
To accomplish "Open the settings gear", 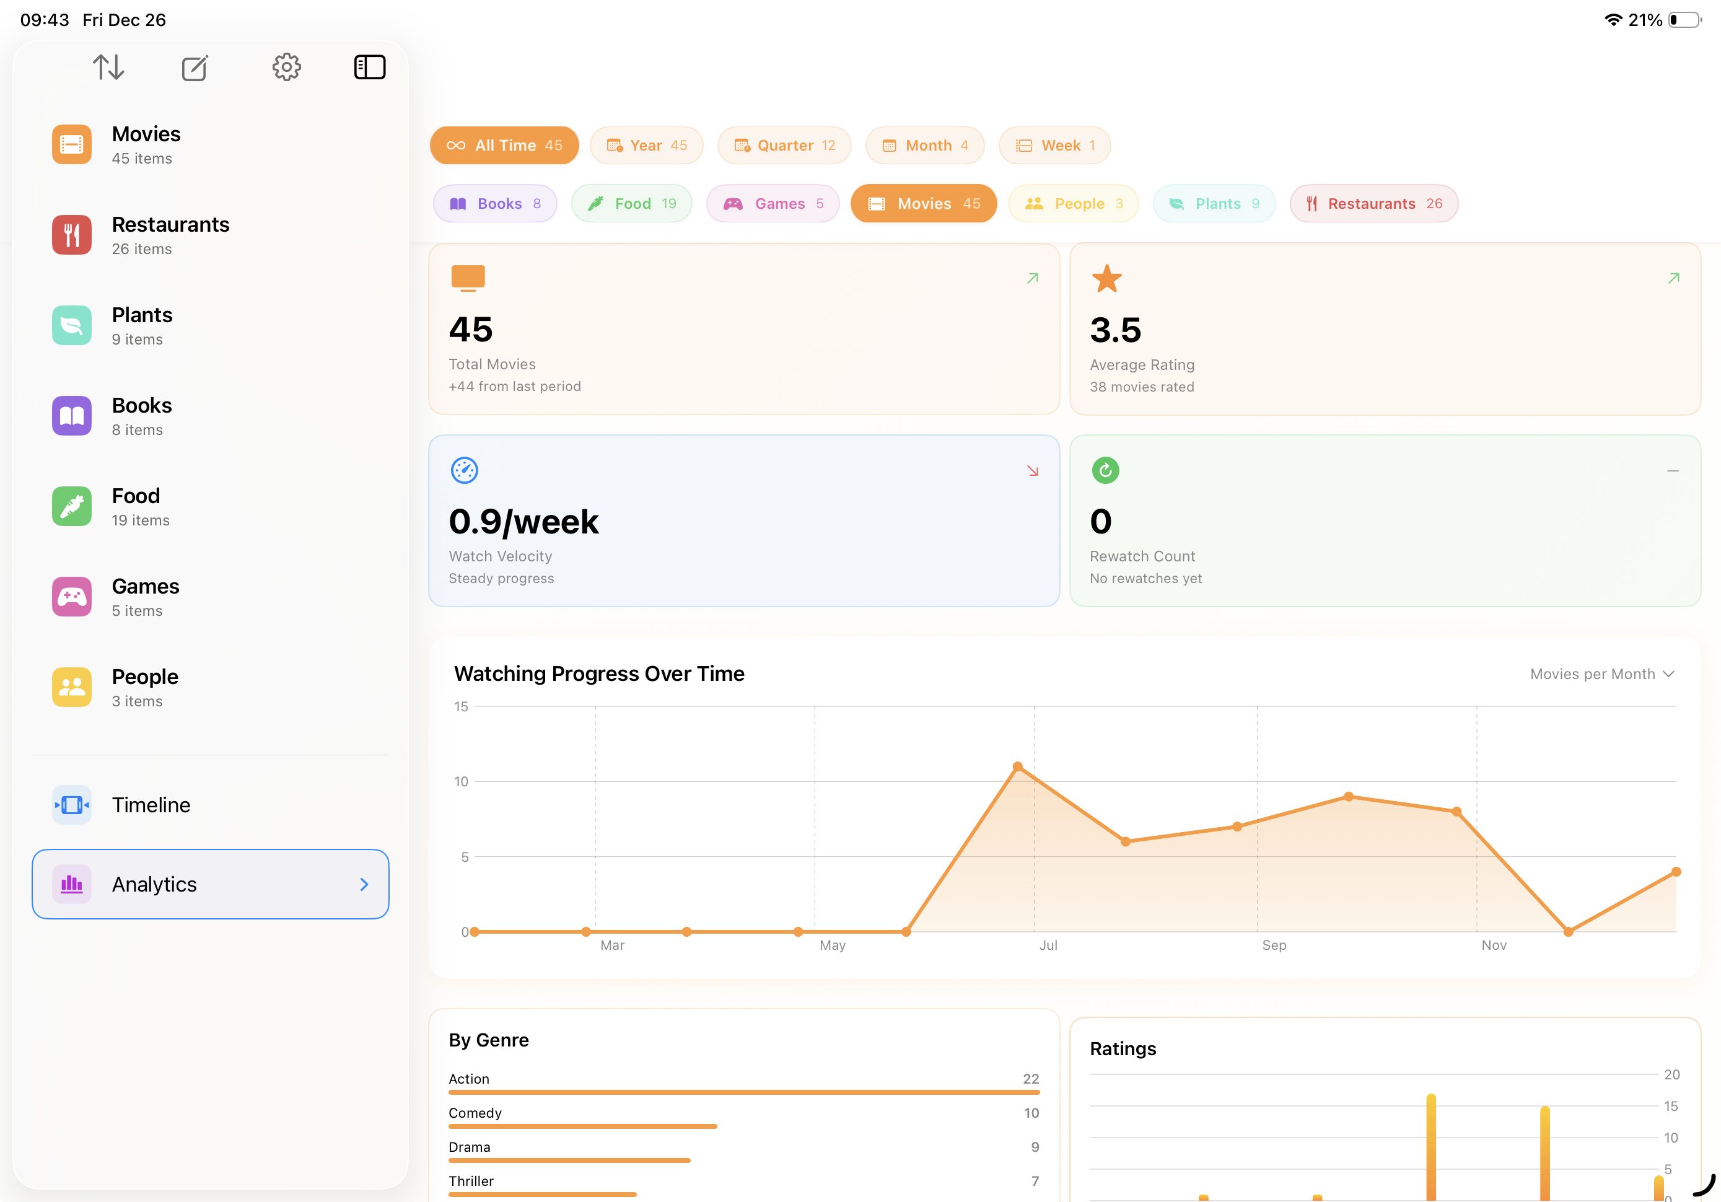I will pyautogui.click(x=286, y=67).
